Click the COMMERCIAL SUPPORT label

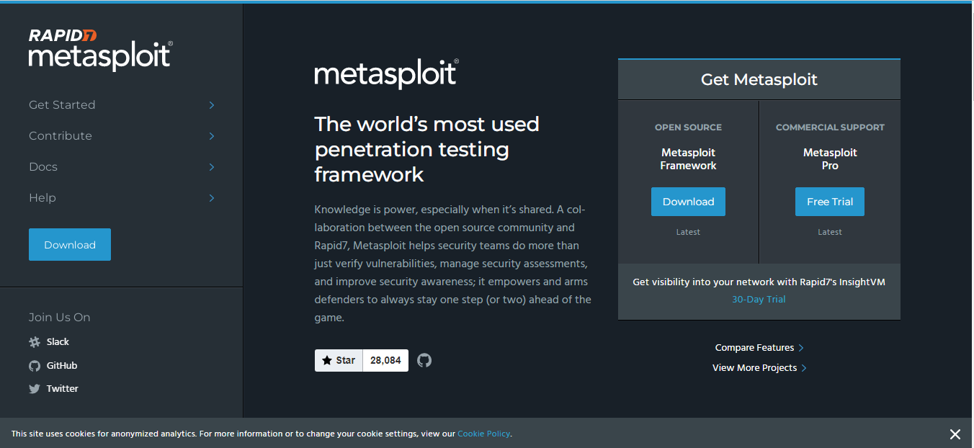830,127
